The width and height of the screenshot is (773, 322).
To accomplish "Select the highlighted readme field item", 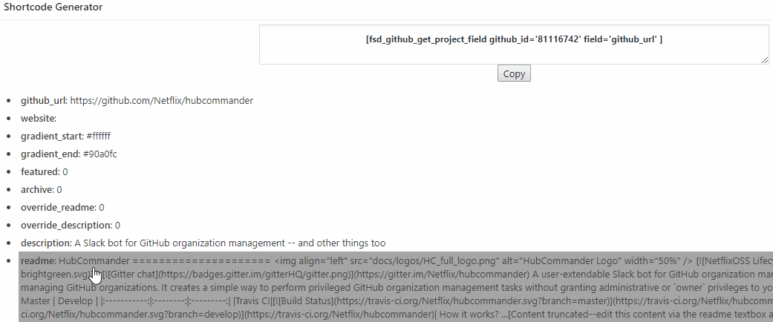I will [x=396, y=287].
